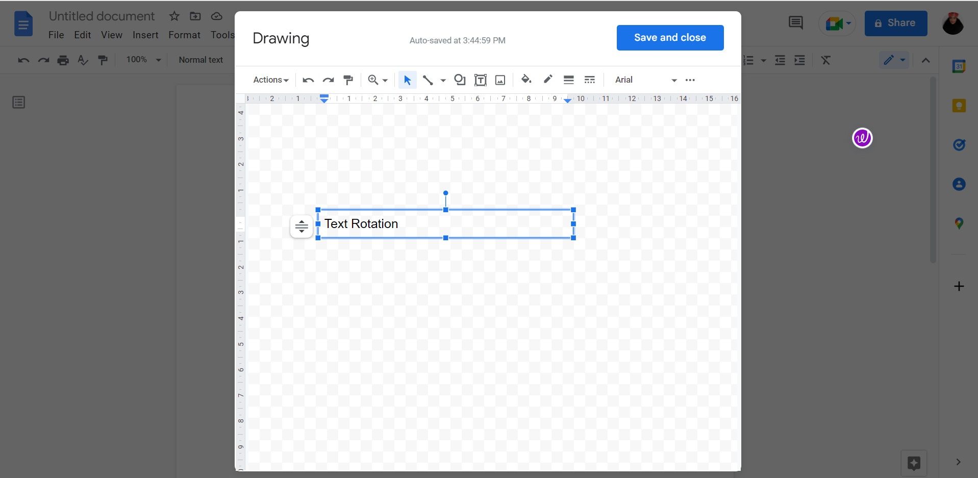This screenshot has width=978, height=478.
Task: Open the numbered list dropdown arrow
Action: pos(763,60)
